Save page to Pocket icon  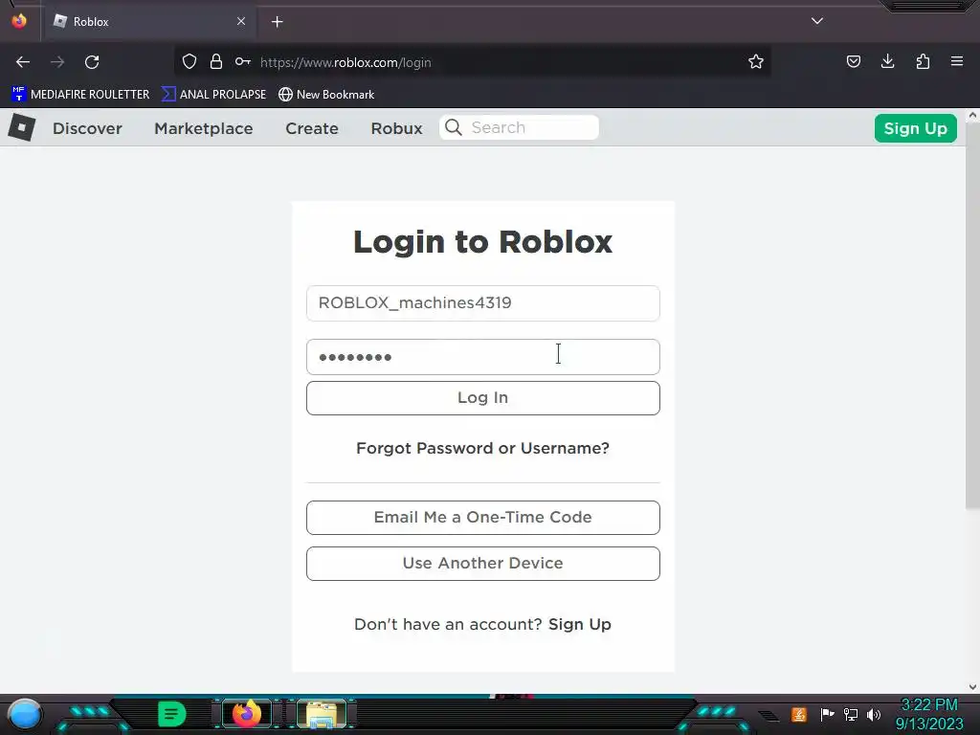click(854, 61)
